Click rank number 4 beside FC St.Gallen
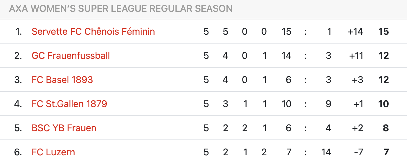Screen dimensions: 407x163 pyautogui.click(x=18, y=104)
